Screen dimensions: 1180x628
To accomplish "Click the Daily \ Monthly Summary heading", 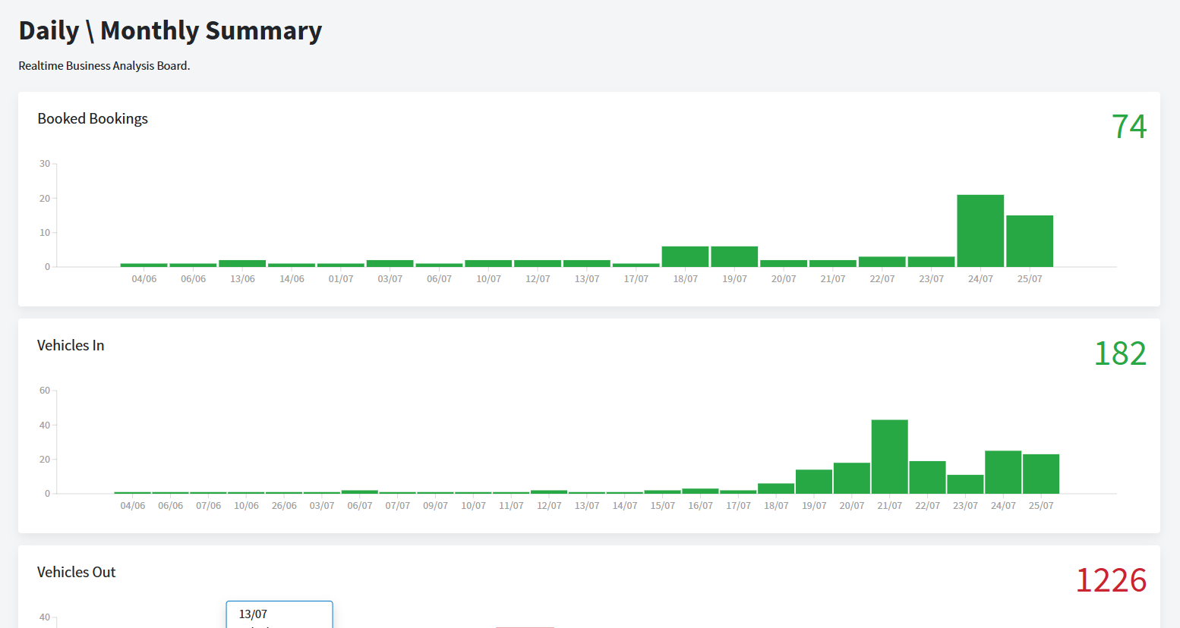I will pyautogui.click(x=170, y=30).
